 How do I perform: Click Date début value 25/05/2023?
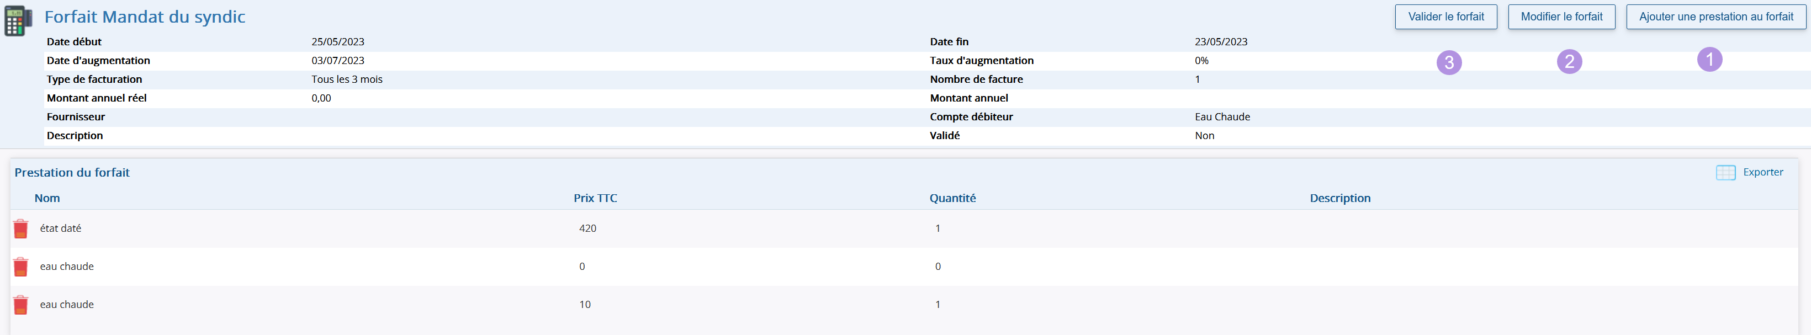(x=338, y=42)
